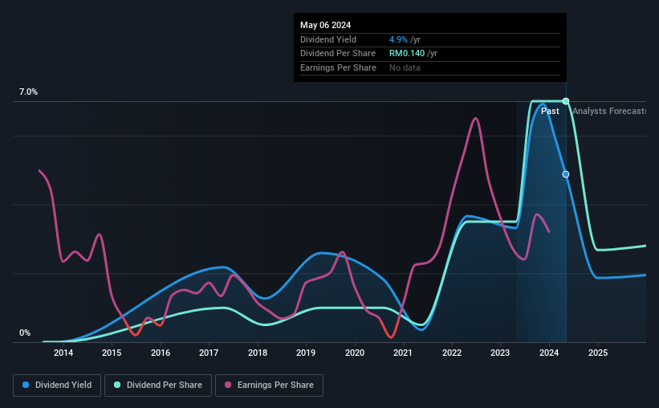The height and width of the screenshot is (408, 659).
Task: Click the RM0.140 Dividend Per Share value
Action: [x=407, y=54]
